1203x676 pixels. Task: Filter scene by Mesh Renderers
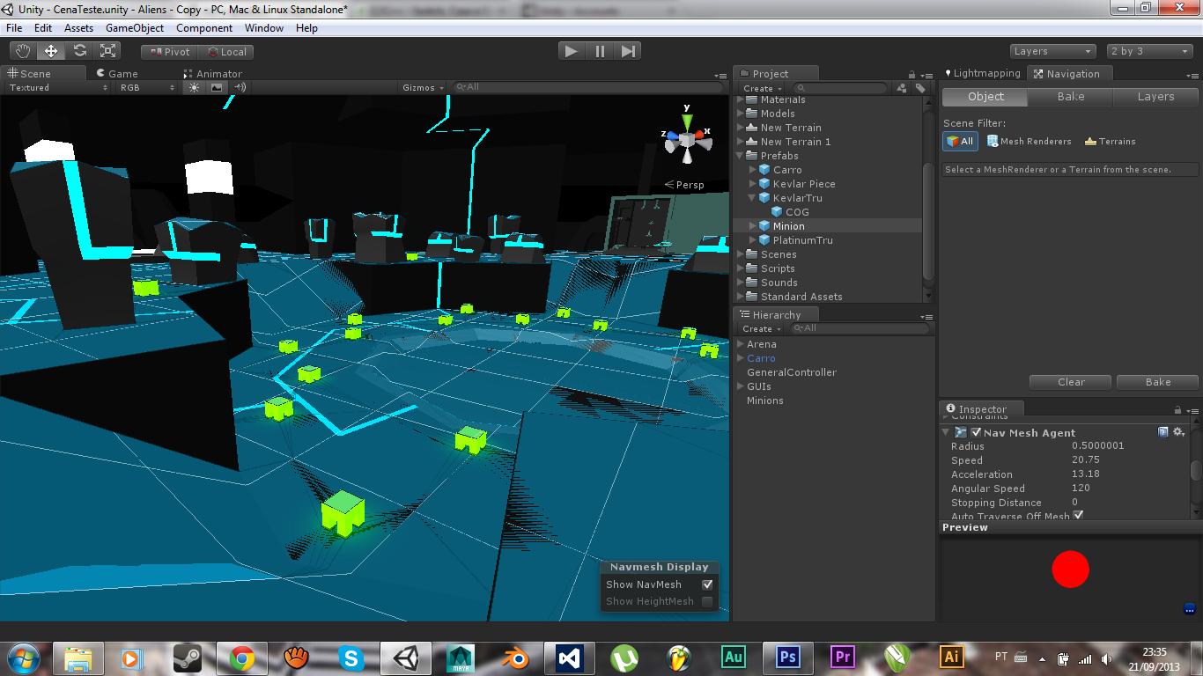(1030, 141)
